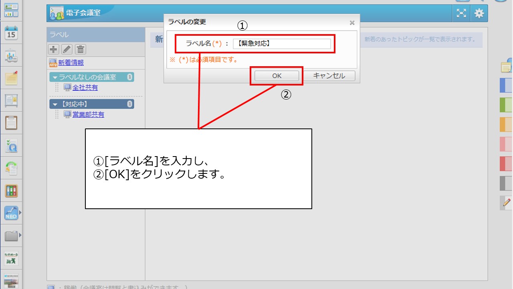Click the pencil icon below color swatches

point(507,203)
